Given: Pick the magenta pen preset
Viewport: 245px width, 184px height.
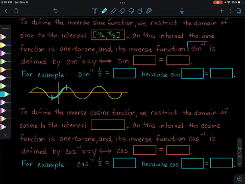Looking at the screenshot, I should tap(5, 53).
